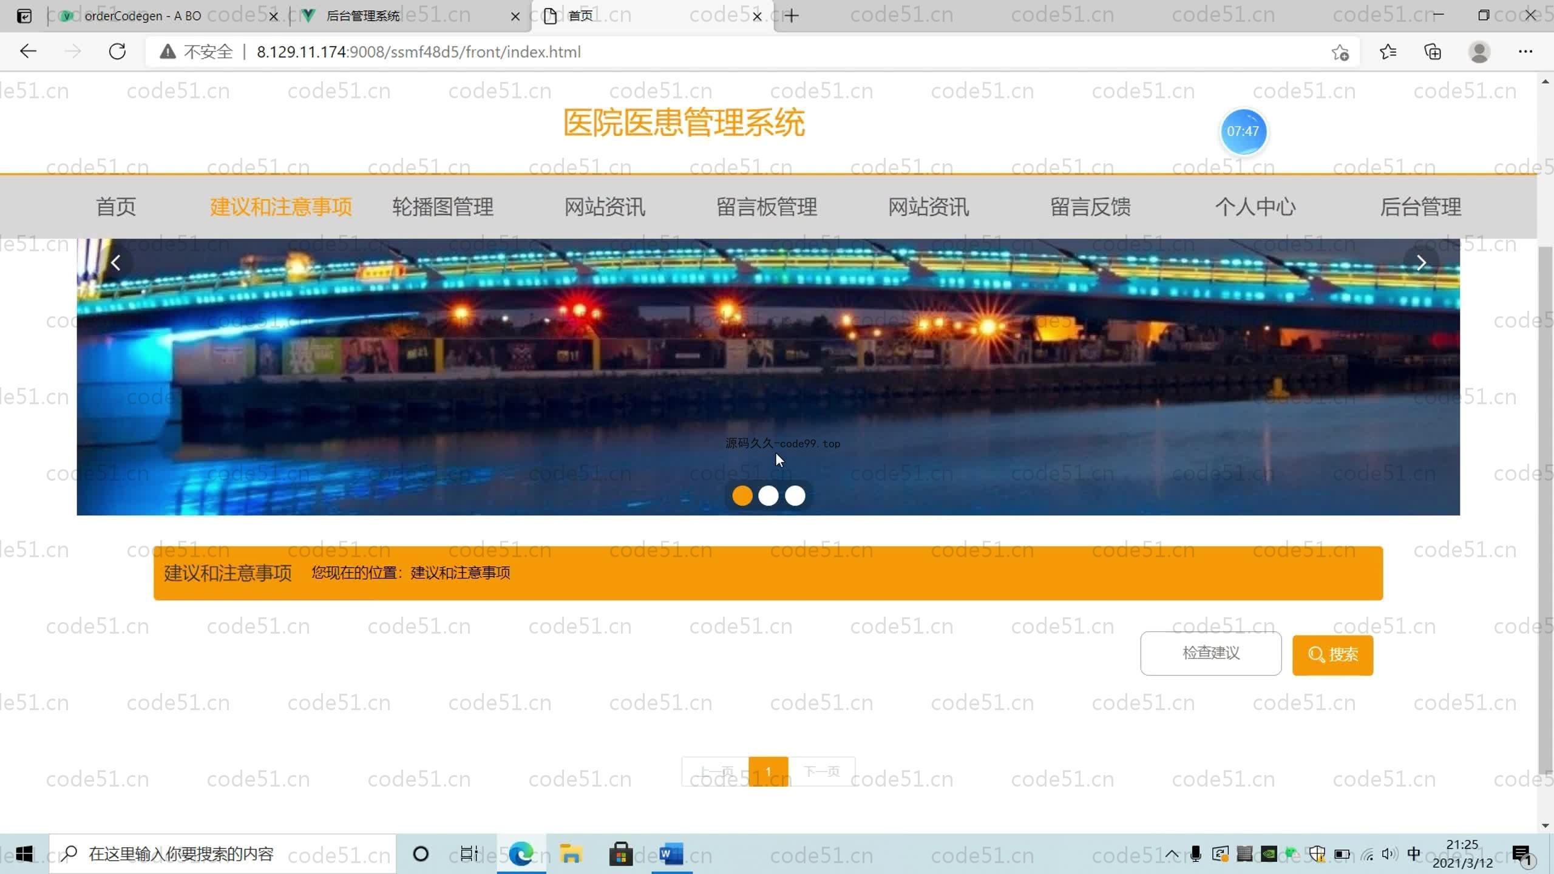Add page to favorites star icon

(1340, 52)
